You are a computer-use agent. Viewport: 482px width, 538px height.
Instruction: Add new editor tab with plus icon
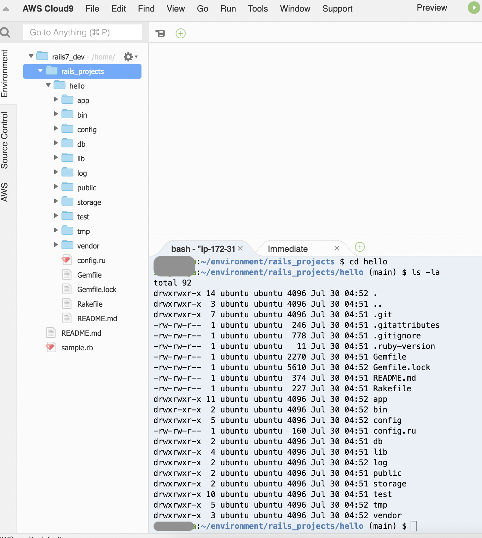[x=181, y=33]
